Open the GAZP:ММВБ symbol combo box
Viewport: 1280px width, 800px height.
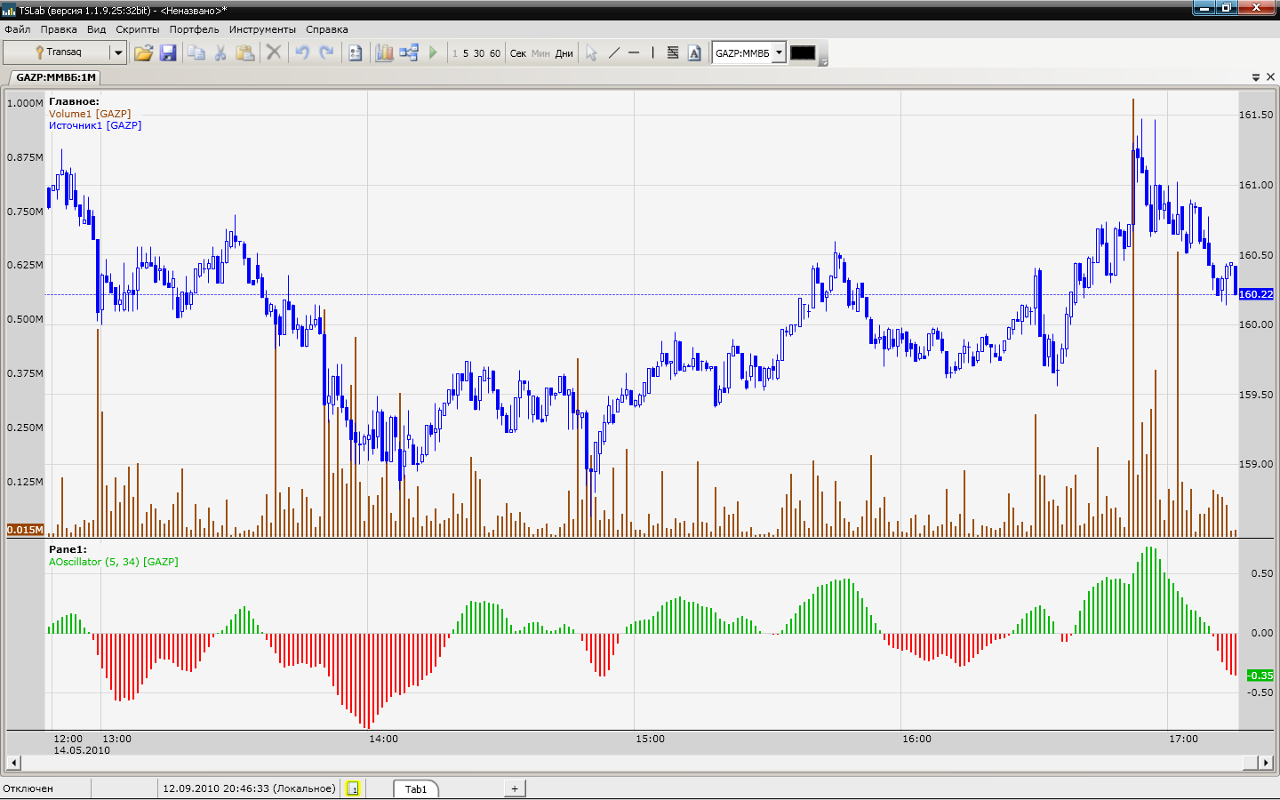779,53
